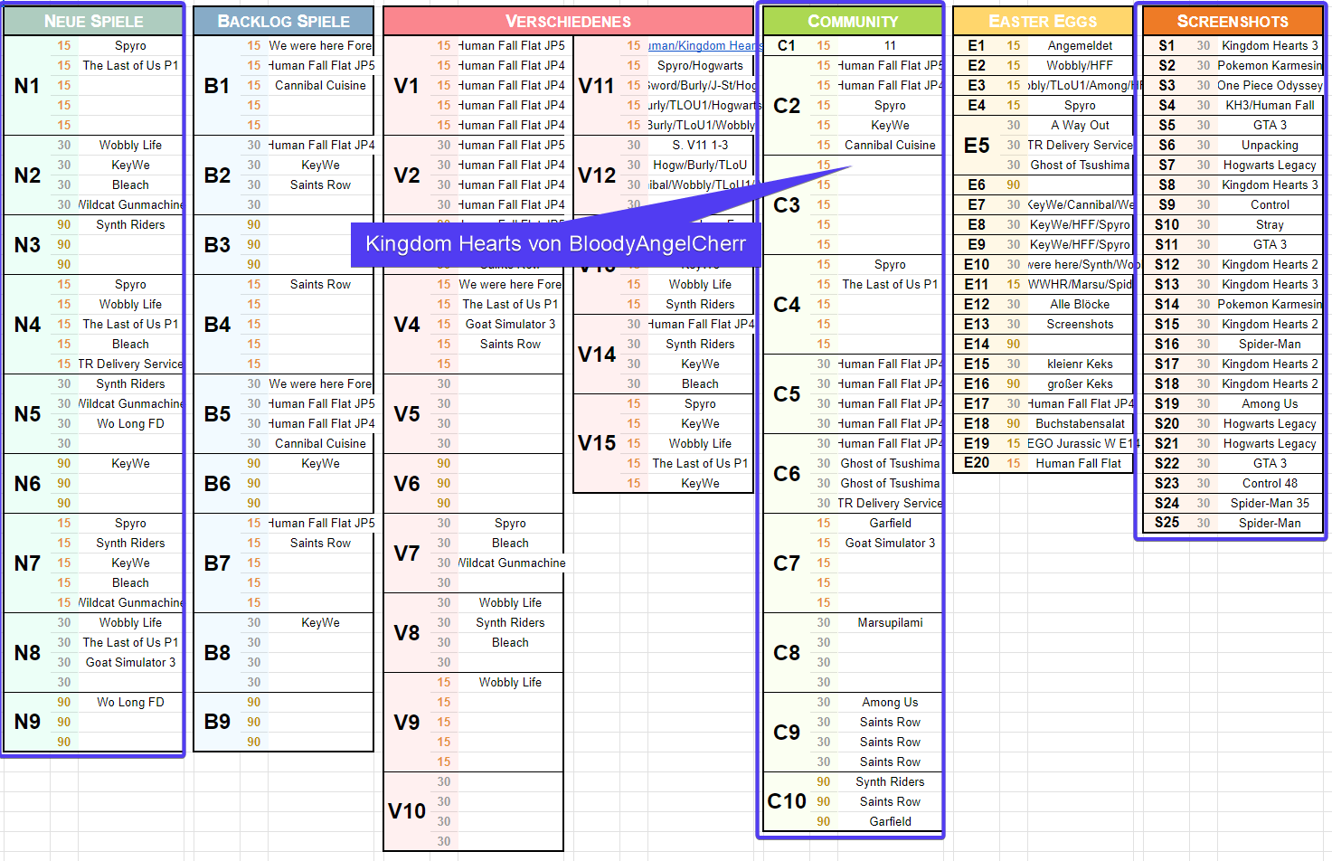Click the Buchstabensalat cell

click(1080, 423)
